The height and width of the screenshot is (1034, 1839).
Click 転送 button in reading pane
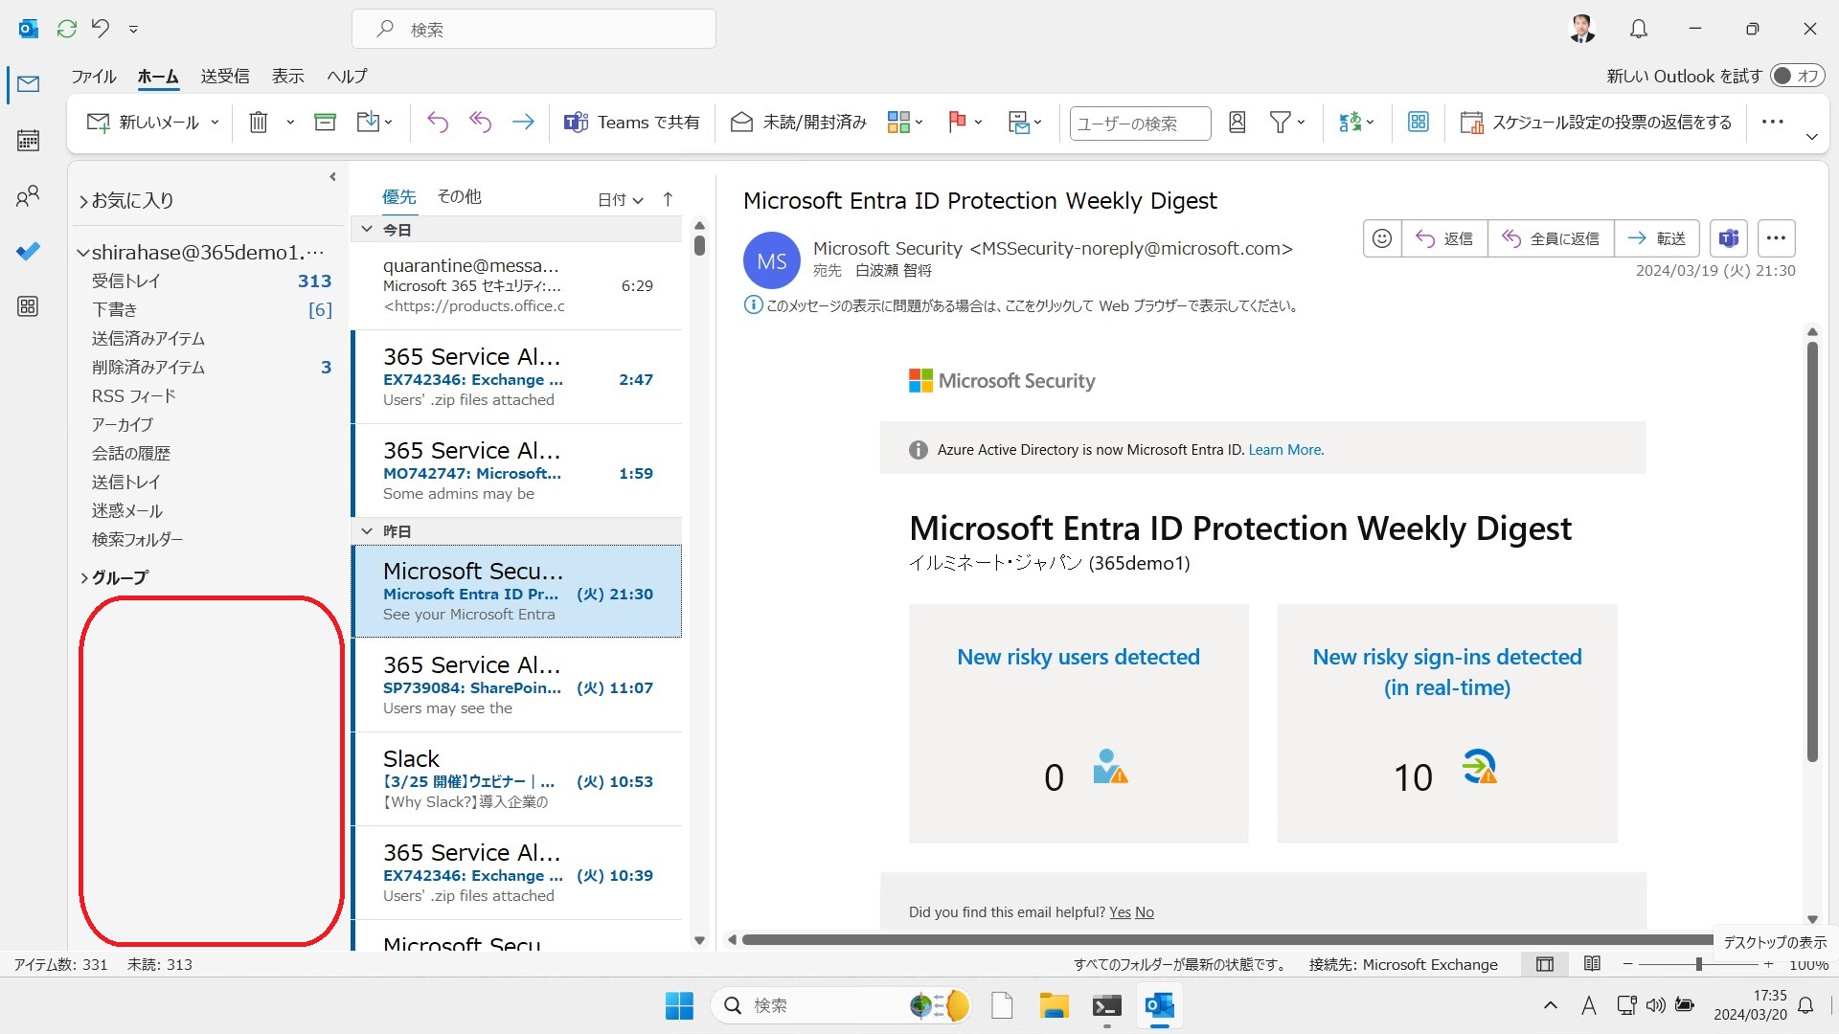(1657, 238)
